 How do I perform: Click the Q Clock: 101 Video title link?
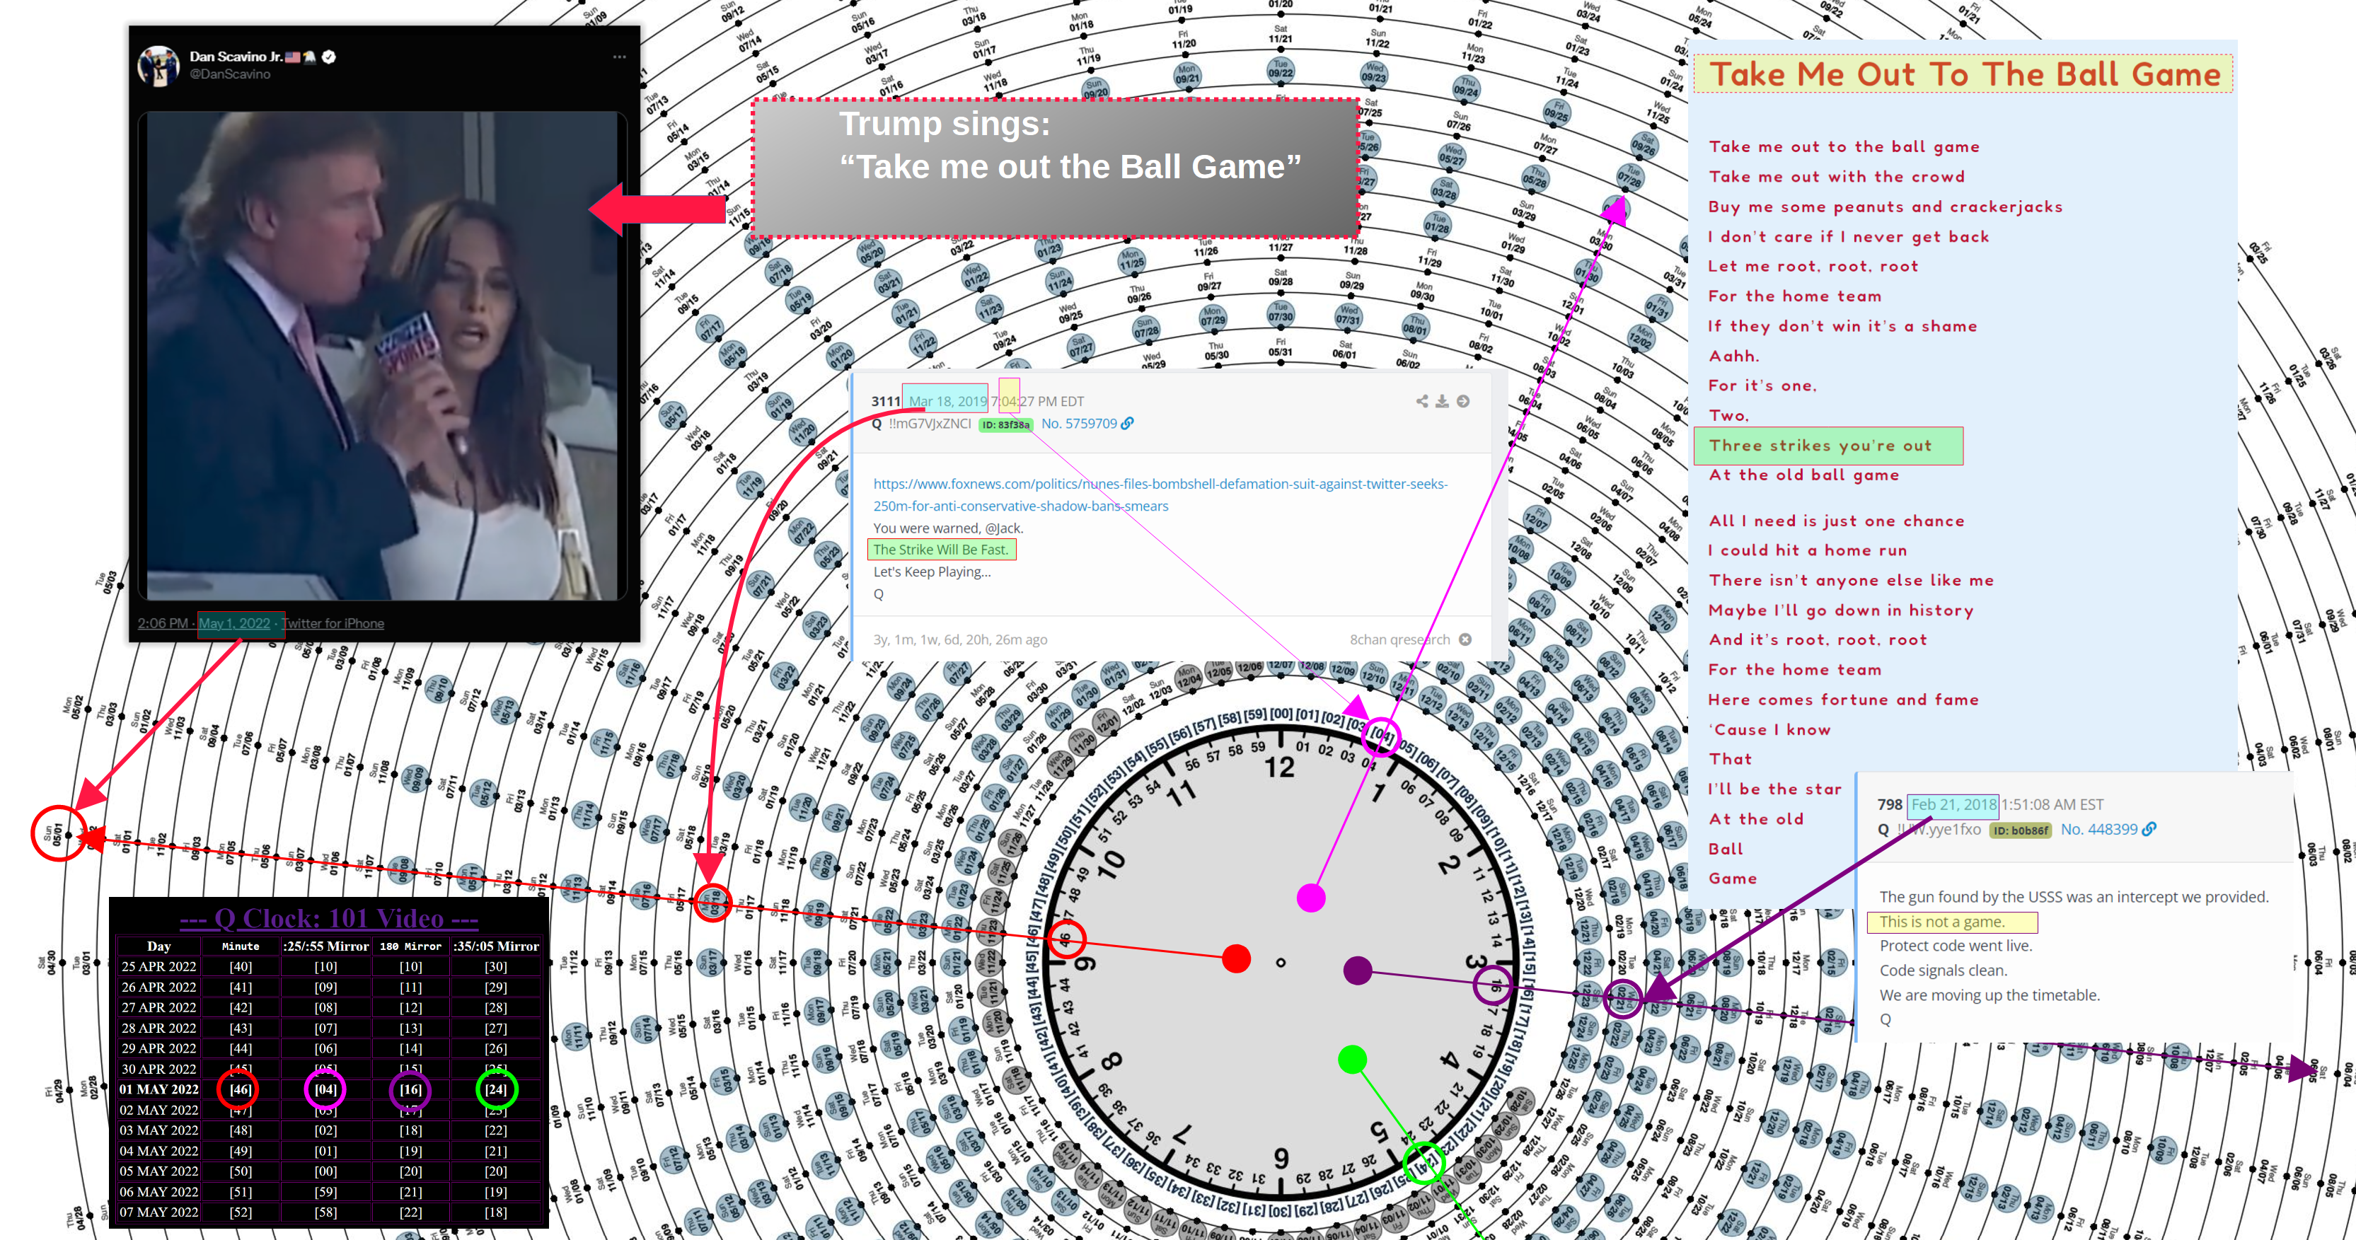click(328, 918)
